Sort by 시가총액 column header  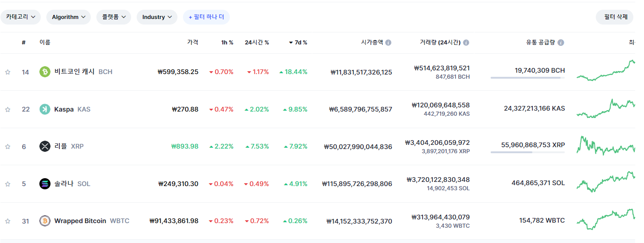click(x=372, y=42)
